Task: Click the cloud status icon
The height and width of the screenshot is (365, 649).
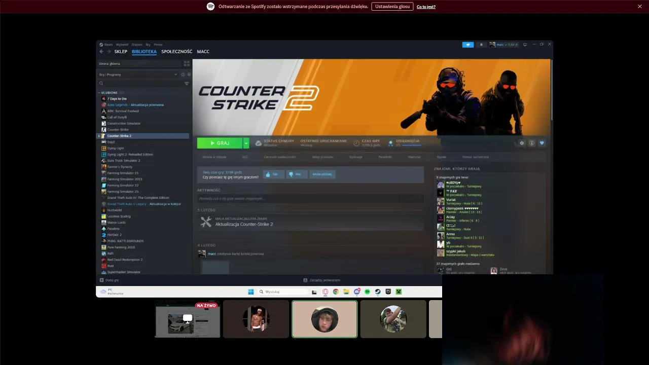Action: pyautogui.click(x=259, y=143)
